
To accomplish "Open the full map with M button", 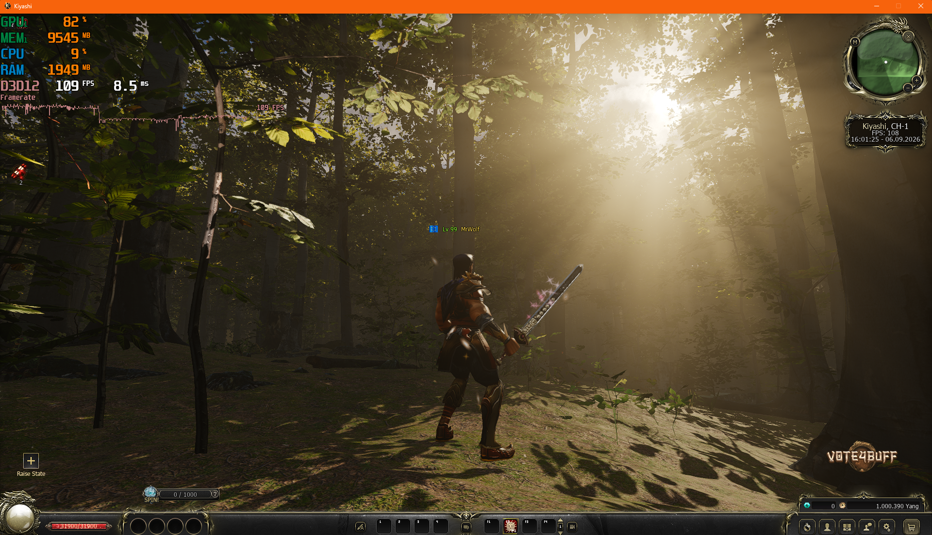I will 855,42.
